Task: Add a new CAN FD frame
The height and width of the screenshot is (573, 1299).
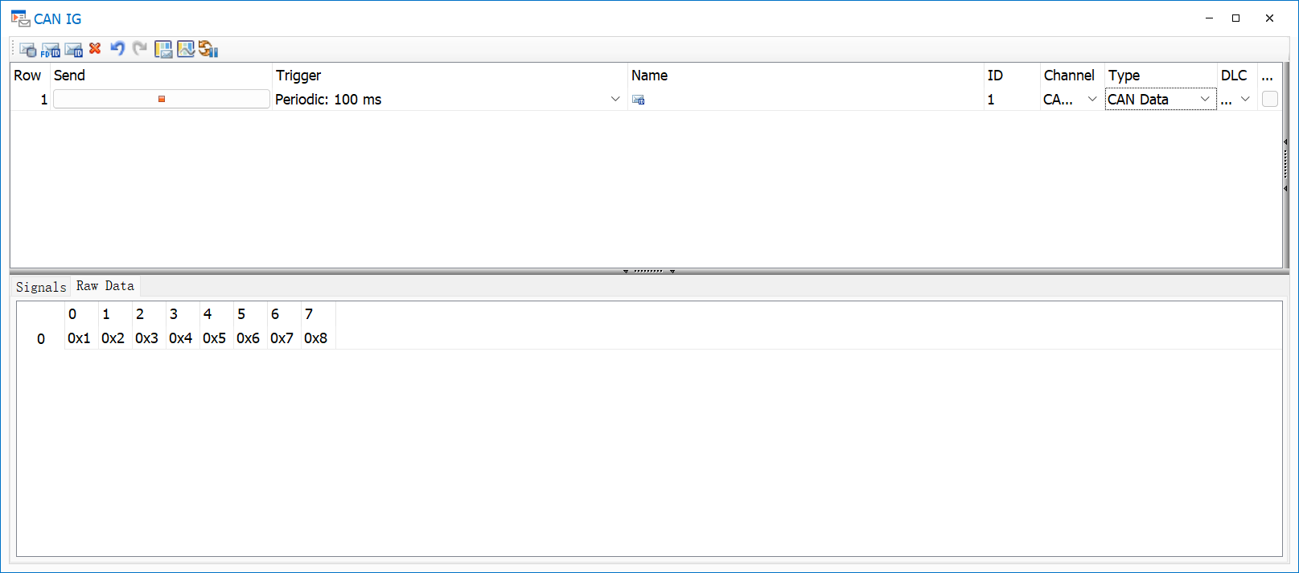Action: [x=51, y=49]
